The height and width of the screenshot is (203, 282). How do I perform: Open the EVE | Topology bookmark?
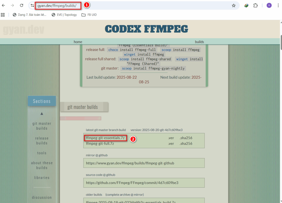tap(64, 15)
